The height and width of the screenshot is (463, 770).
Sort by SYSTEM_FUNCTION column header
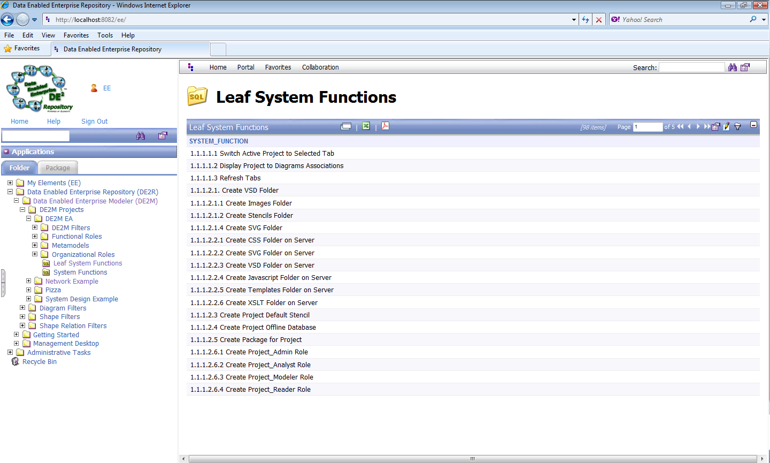click(219, 141)
